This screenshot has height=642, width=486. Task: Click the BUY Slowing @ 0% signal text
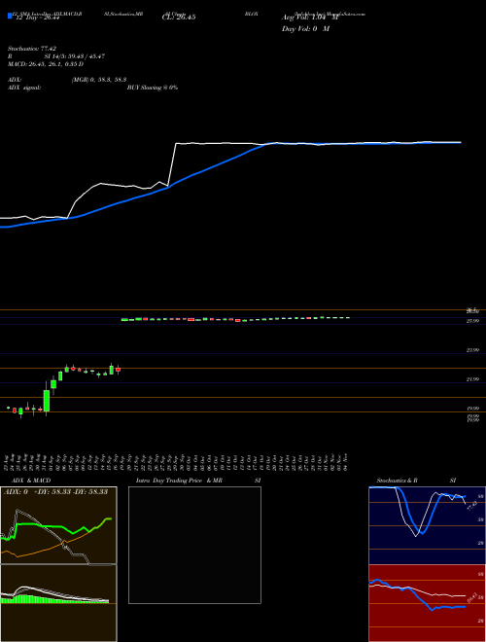tap(153, 88)
